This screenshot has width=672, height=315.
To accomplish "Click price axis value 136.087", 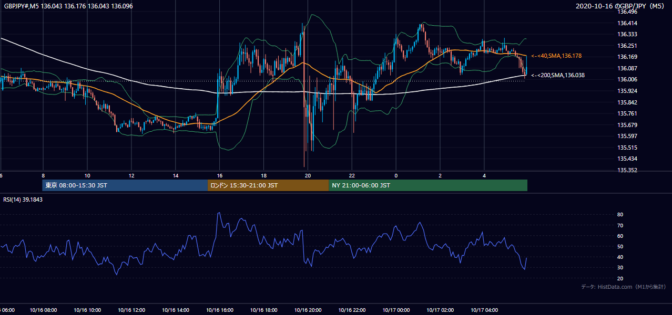I will [x=627, y=68].
